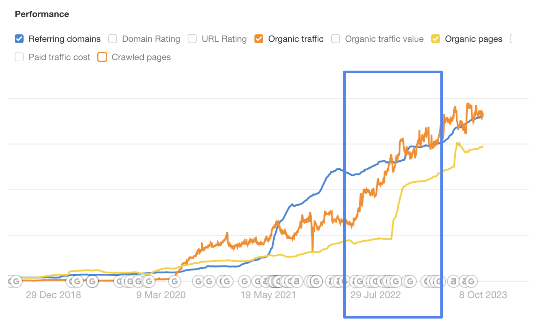Enable the URL Rating checkbox

192,39
